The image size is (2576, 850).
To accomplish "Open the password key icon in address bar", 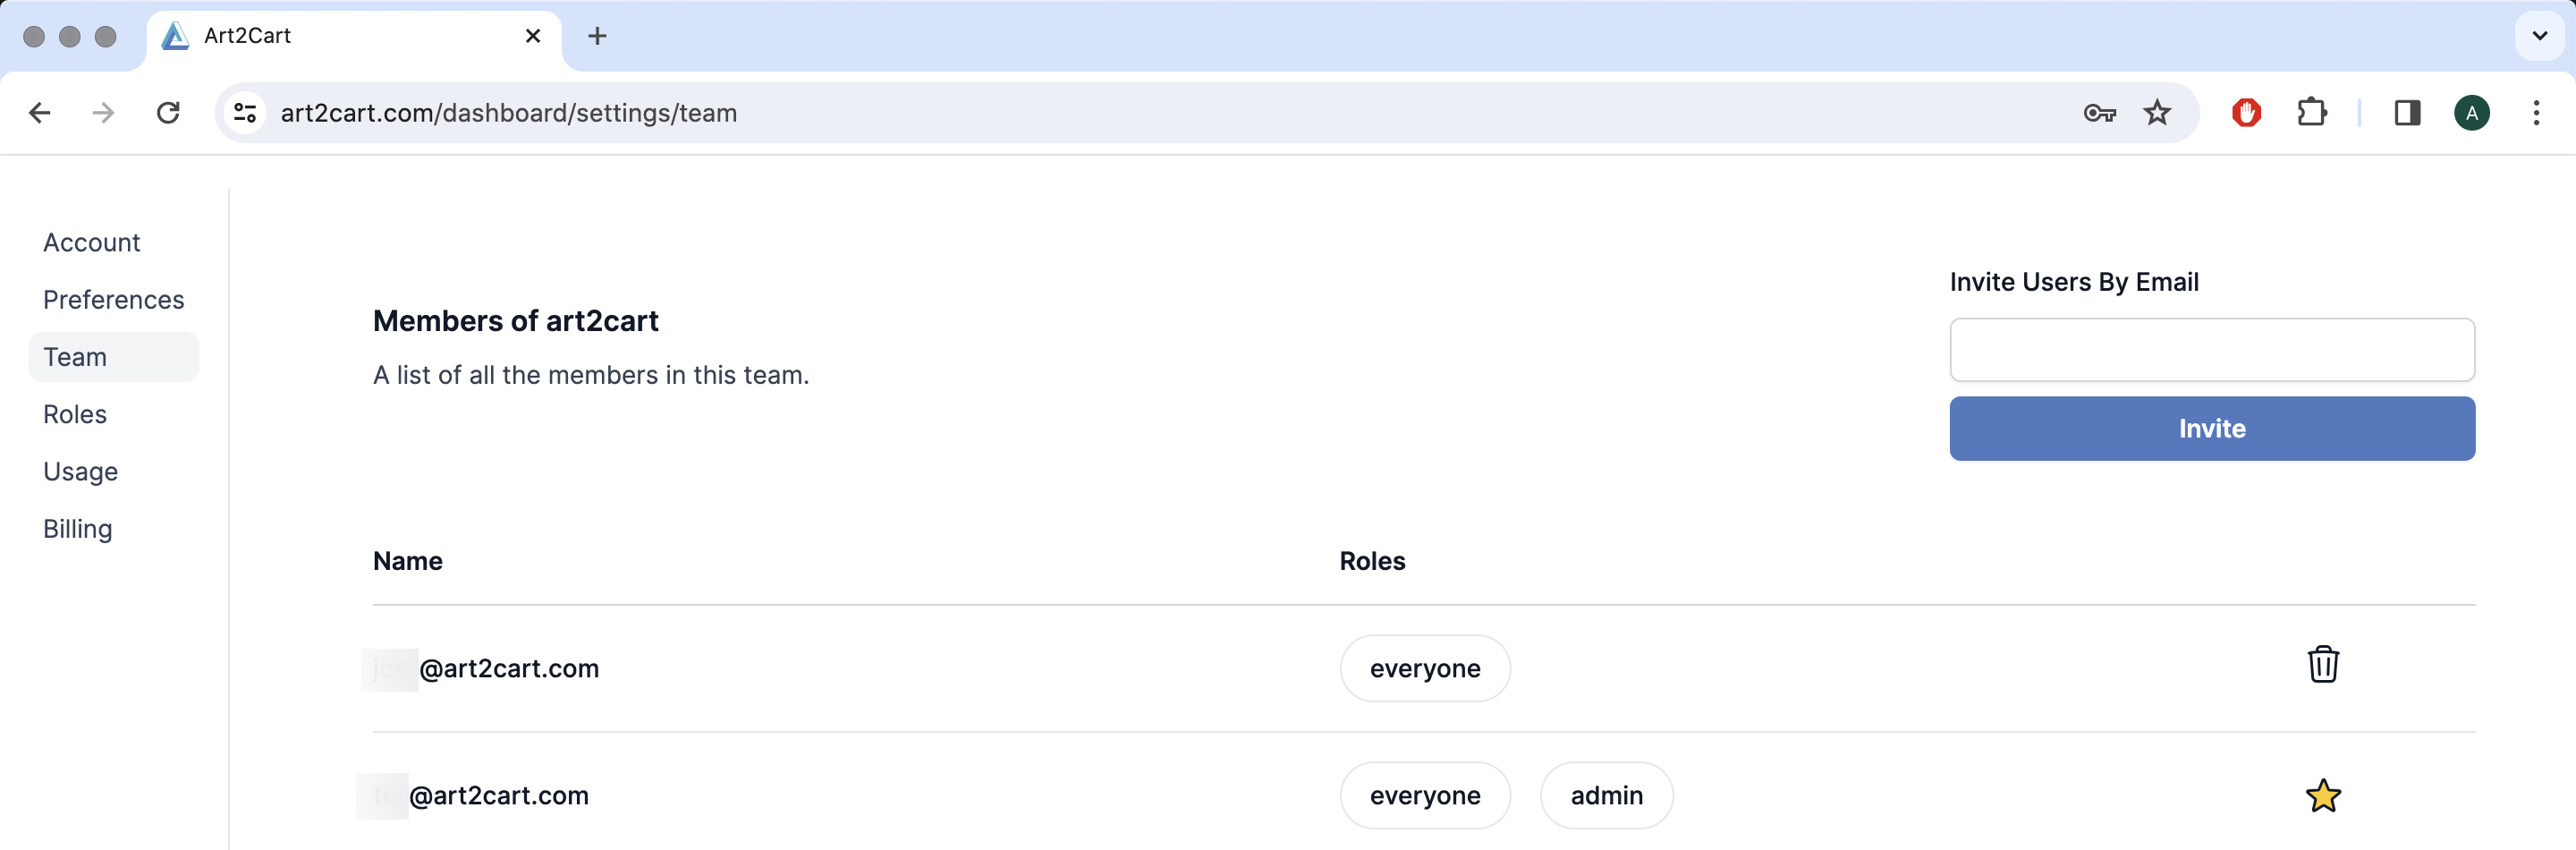I will click(2099, 113).
